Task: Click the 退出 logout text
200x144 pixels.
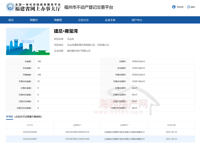Action: [x=193, y=7]
